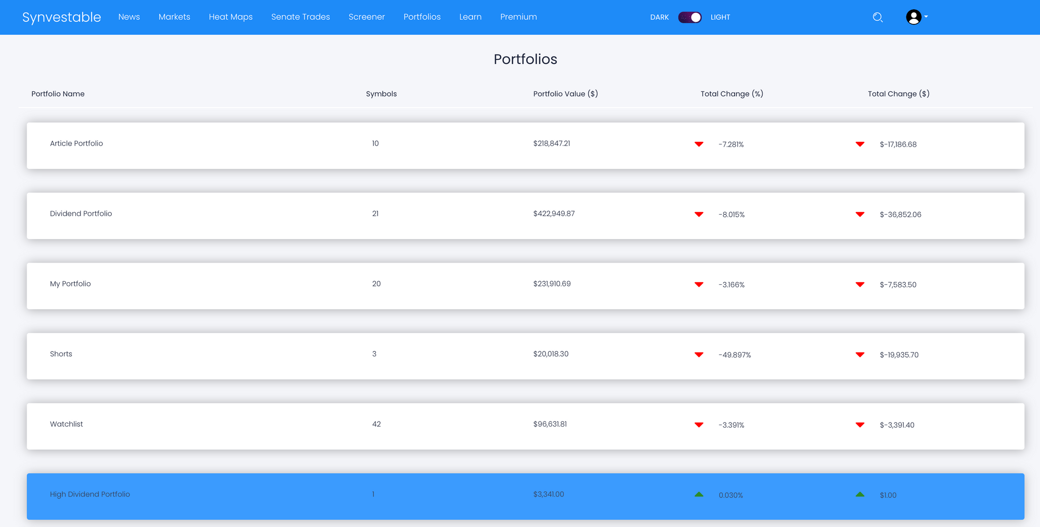This screenshot has width=1040, height=527.
Task: Open Heat Maps in the navigation
Action: pos(231,17)
